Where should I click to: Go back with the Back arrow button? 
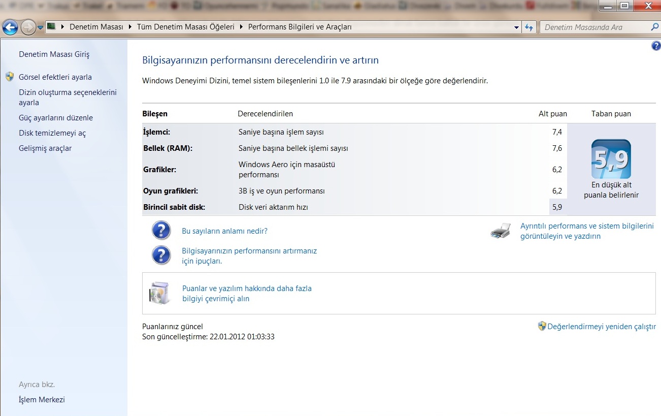[10, 27]
